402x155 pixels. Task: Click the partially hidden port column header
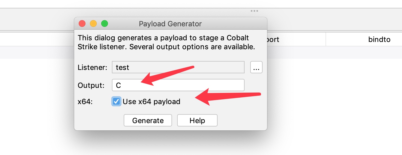point(273,39)
